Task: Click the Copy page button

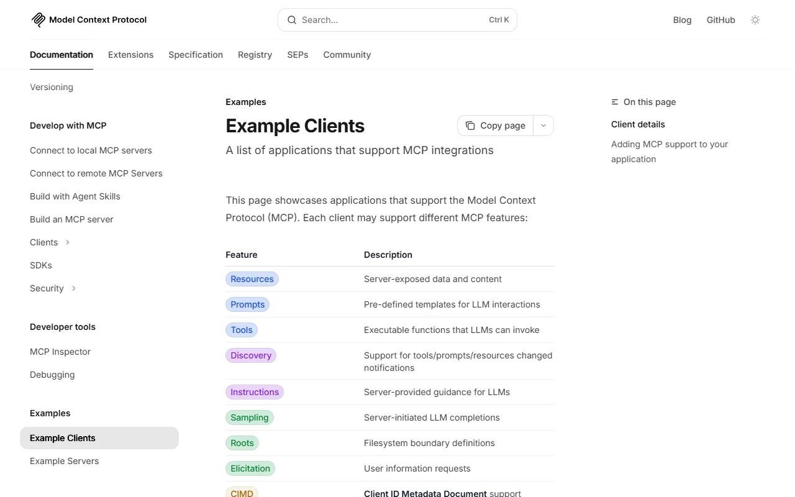Action: [x=496, y=125]
